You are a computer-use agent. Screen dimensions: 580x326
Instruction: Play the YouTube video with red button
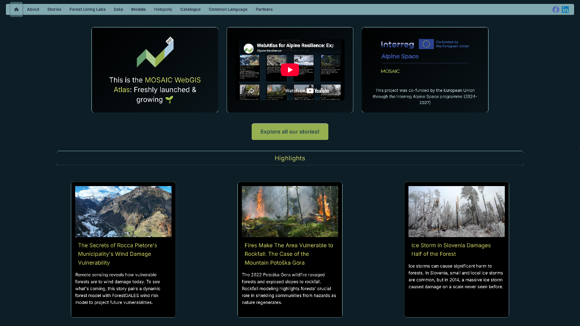tap(290, 70)
